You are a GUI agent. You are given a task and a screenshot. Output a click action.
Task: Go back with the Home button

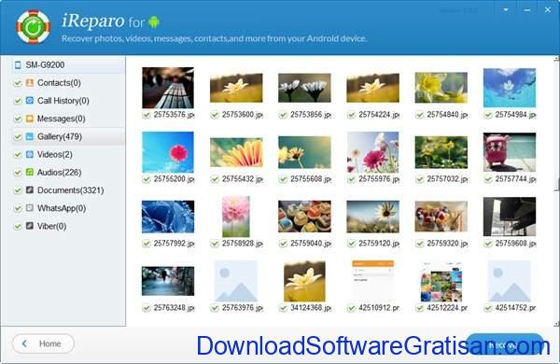coord(43,343)
